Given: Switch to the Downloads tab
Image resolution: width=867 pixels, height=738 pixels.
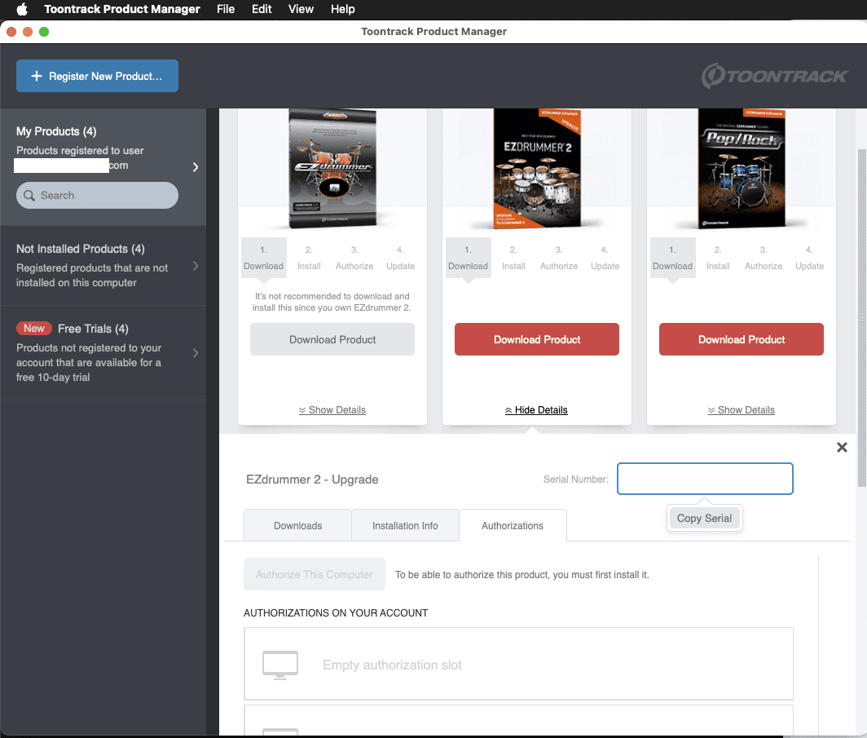Looking at the screenshot, I should coord(297,525).
